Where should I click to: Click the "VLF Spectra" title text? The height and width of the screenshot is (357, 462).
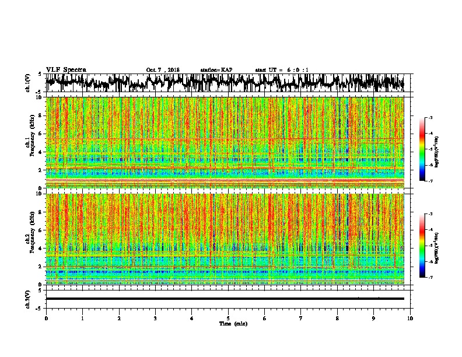66,70
